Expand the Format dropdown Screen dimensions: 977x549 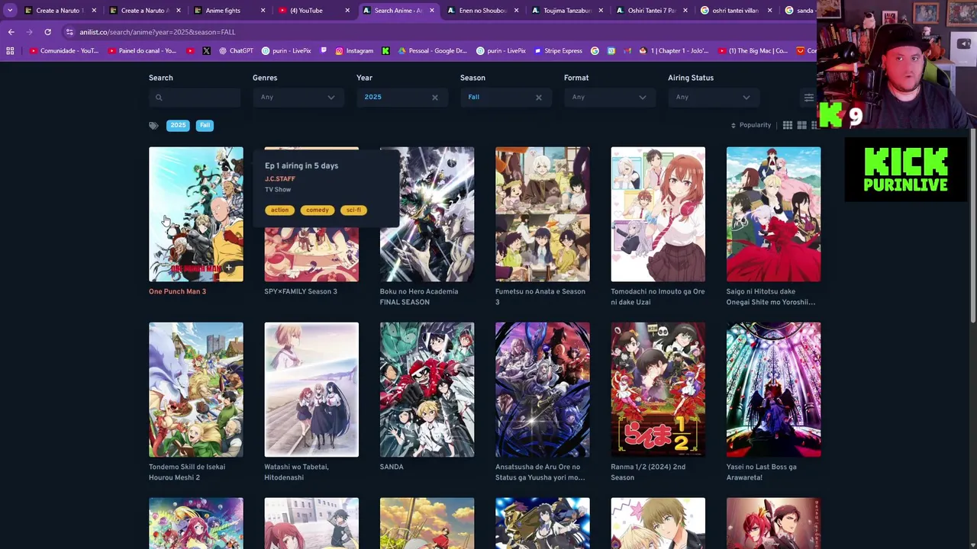(x=609, y=98)
